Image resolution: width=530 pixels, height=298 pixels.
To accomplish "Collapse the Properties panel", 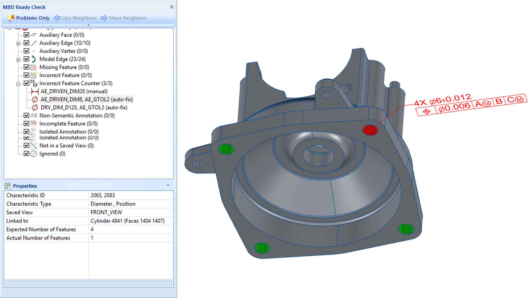I will 168,185.
